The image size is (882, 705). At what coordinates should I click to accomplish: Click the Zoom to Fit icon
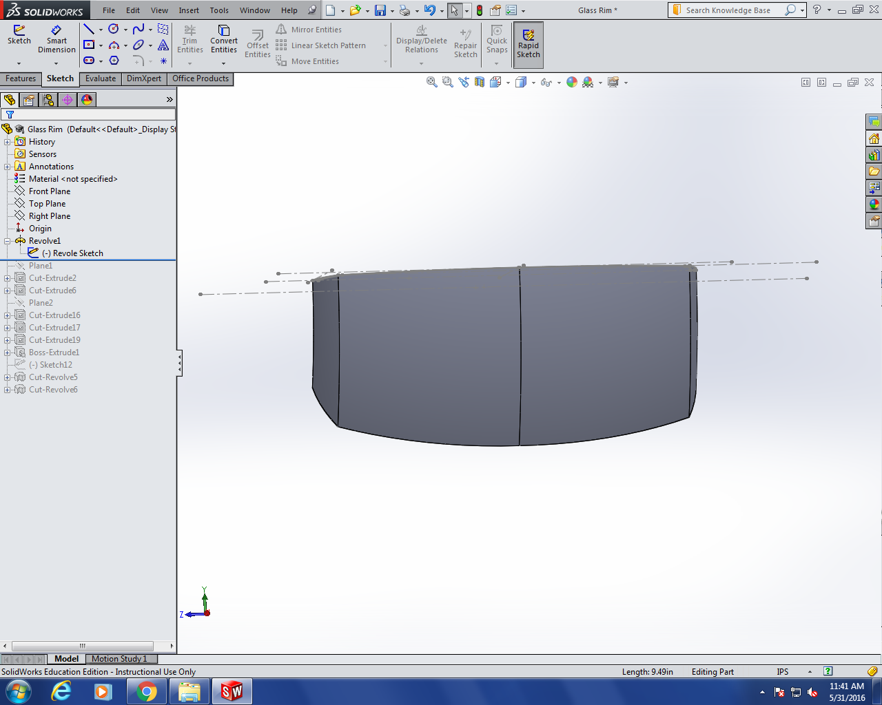pyautogui.click(x=432, y=83)
